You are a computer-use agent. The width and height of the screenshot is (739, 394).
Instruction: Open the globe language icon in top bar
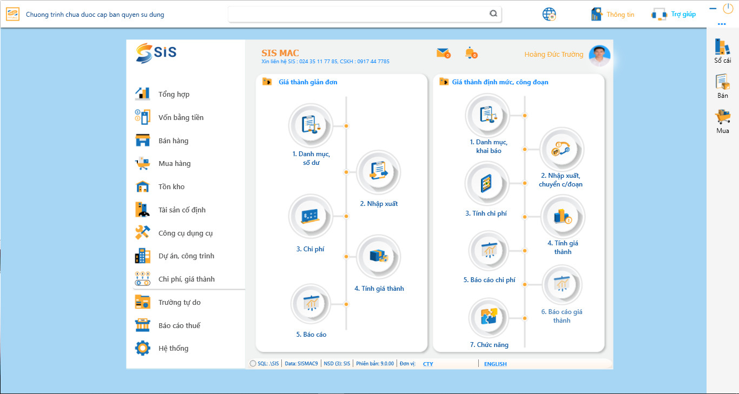pyautogui.click(x=549, y=15)
